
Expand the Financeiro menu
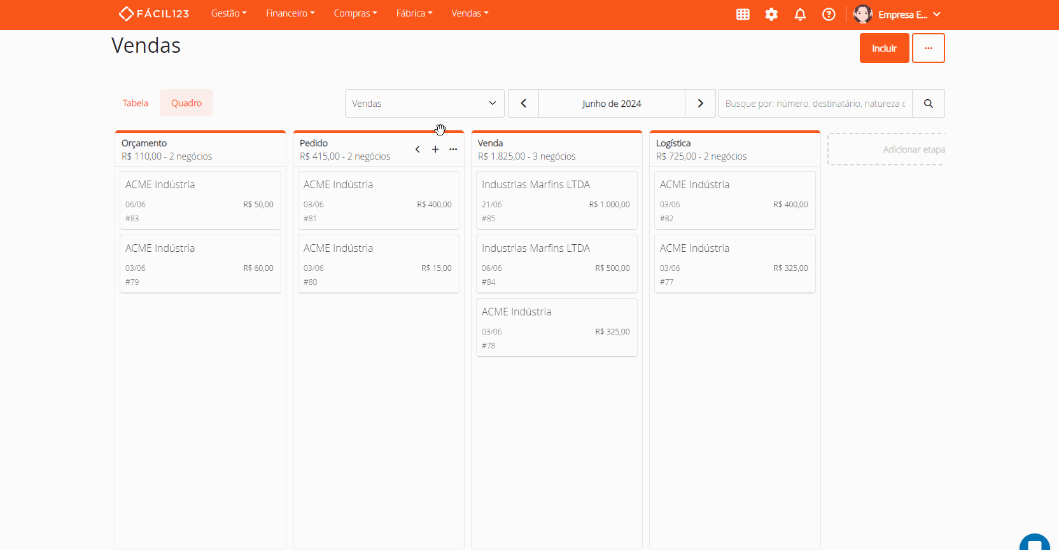290,13
